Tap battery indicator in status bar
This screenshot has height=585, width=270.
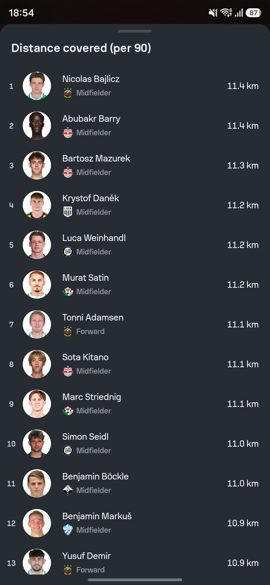253,13
